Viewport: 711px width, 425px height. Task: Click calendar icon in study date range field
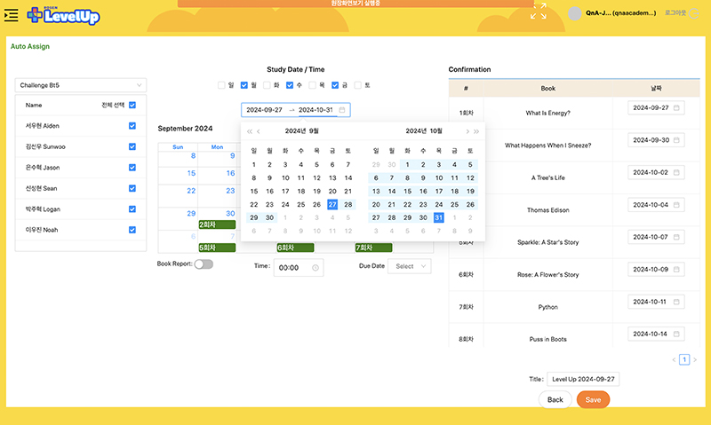click(x=343, y=110)
